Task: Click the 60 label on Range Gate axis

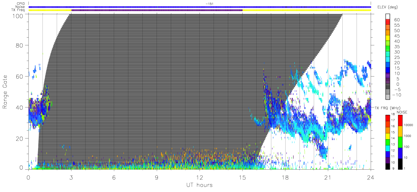Action: (20, 76)
